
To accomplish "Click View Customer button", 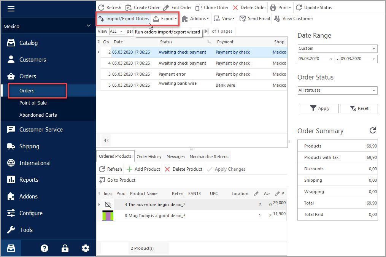I will click(x=294, y=19).
